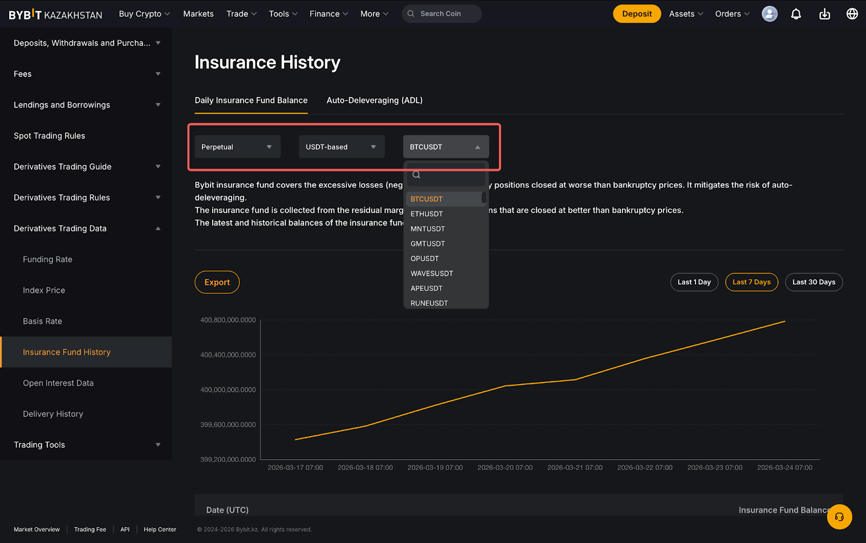Open the customer support headset chat
The width and height of the screenshot is (866, 543).
point(839,517)
